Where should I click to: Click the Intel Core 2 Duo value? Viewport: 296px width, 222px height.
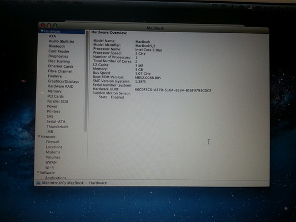pos(149,50)
